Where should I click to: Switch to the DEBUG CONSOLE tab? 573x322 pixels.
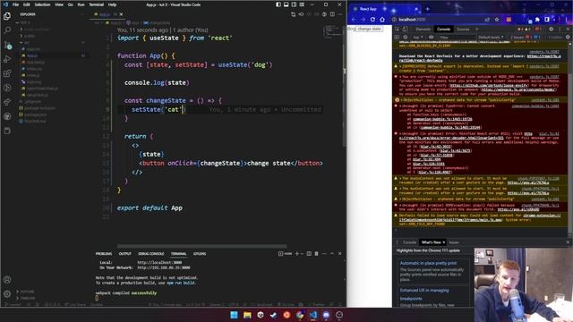coord(151,254)
